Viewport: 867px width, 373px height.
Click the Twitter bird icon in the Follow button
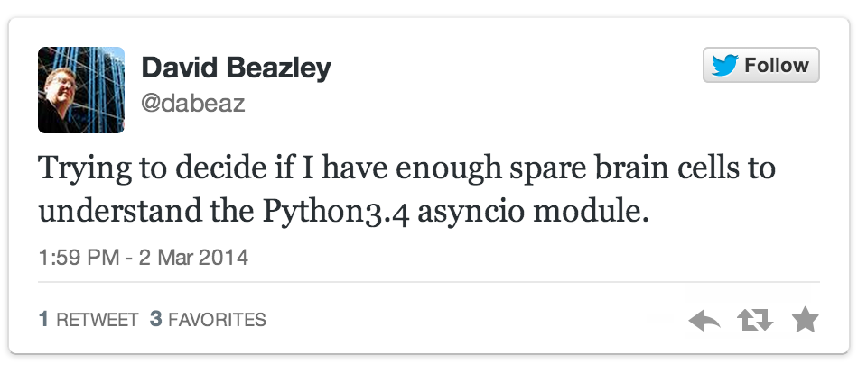click(x=725, y=65)
